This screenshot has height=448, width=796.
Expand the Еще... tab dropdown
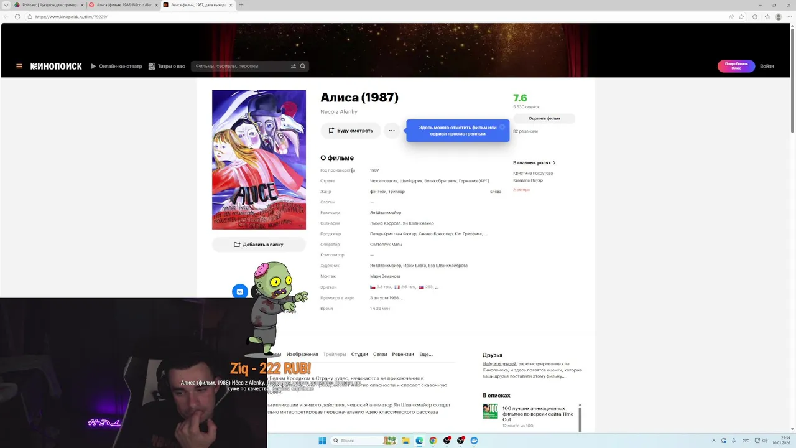click(426, 355)
